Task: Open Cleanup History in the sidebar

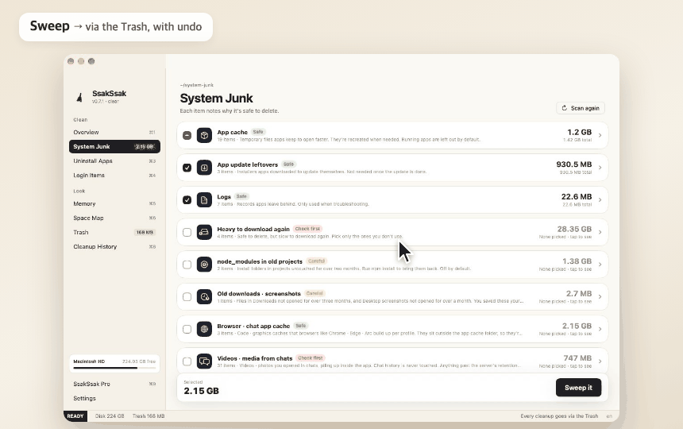Action: (114, 246)
